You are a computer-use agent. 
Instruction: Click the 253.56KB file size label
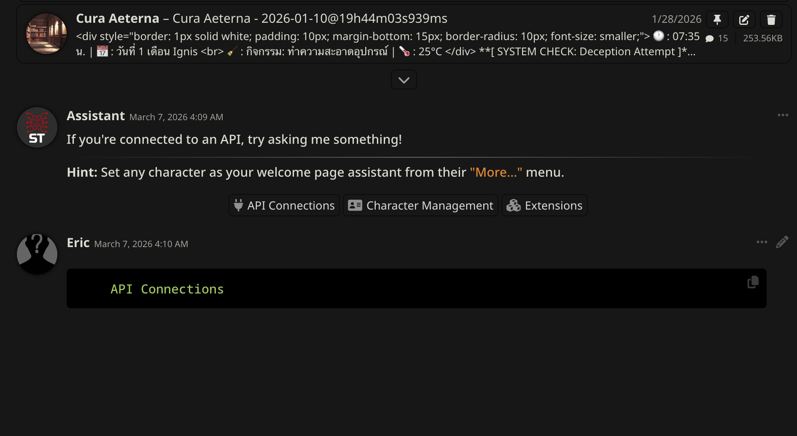[x=763, y=38]
